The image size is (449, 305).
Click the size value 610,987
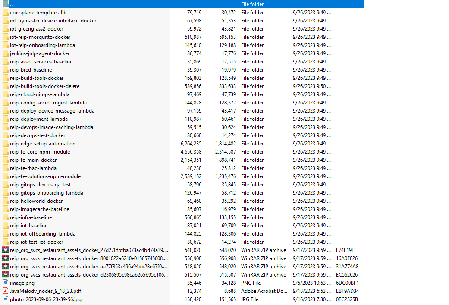pyautogui.click(x=193, y=37)
